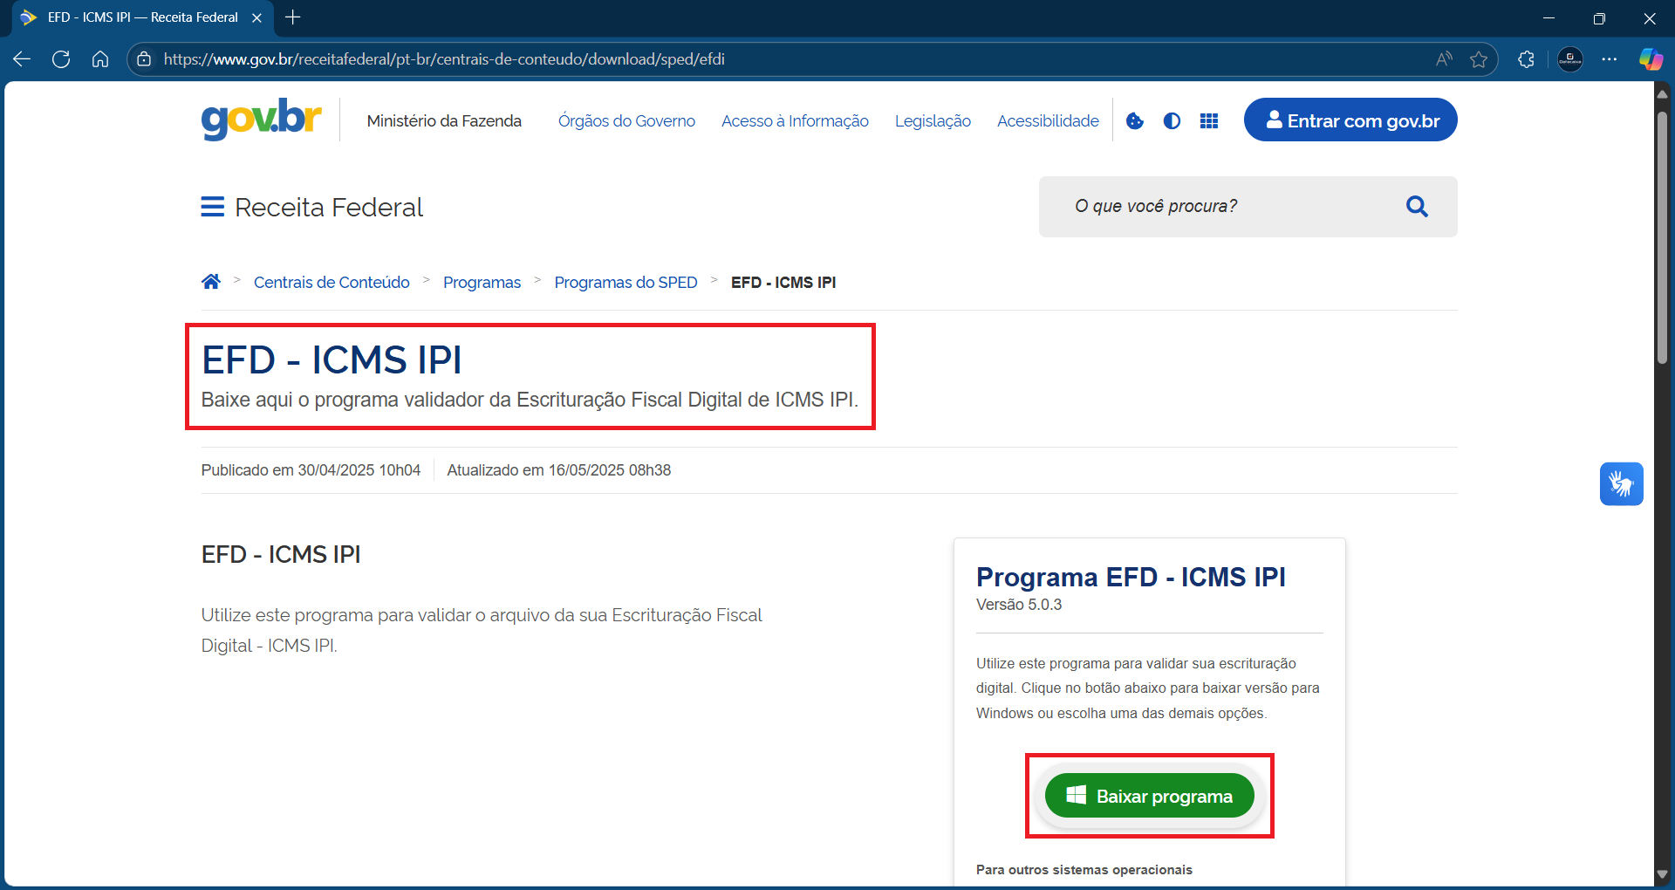Click the home icon in breadcrumb
The height and width of the screenshot is (890, 1675).
click(x=210, y=282)
